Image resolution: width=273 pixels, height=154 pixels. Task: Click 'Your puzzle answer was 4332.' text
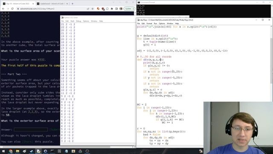(23, 60)
